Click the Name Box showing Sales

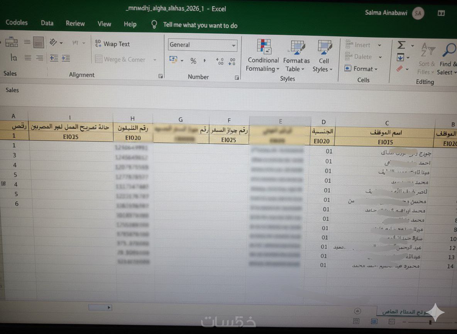pos(12,90)
